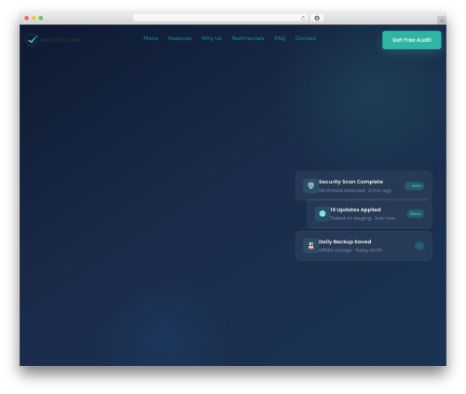Viewport: 466px width, 394px height.
Task: Click the browser address bar
Action: [221, 18]
